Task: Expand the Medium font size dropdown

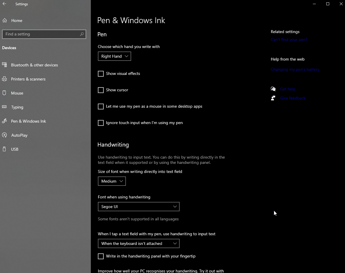Action: [x=112, y=181]
